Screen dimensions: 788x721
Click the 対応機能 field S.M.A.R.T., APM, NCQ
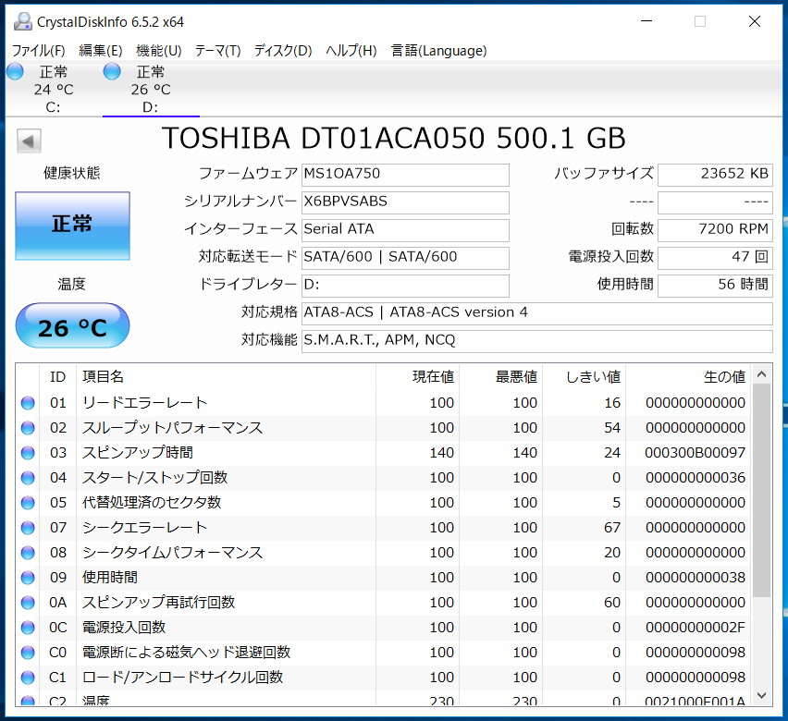(536, 341)
